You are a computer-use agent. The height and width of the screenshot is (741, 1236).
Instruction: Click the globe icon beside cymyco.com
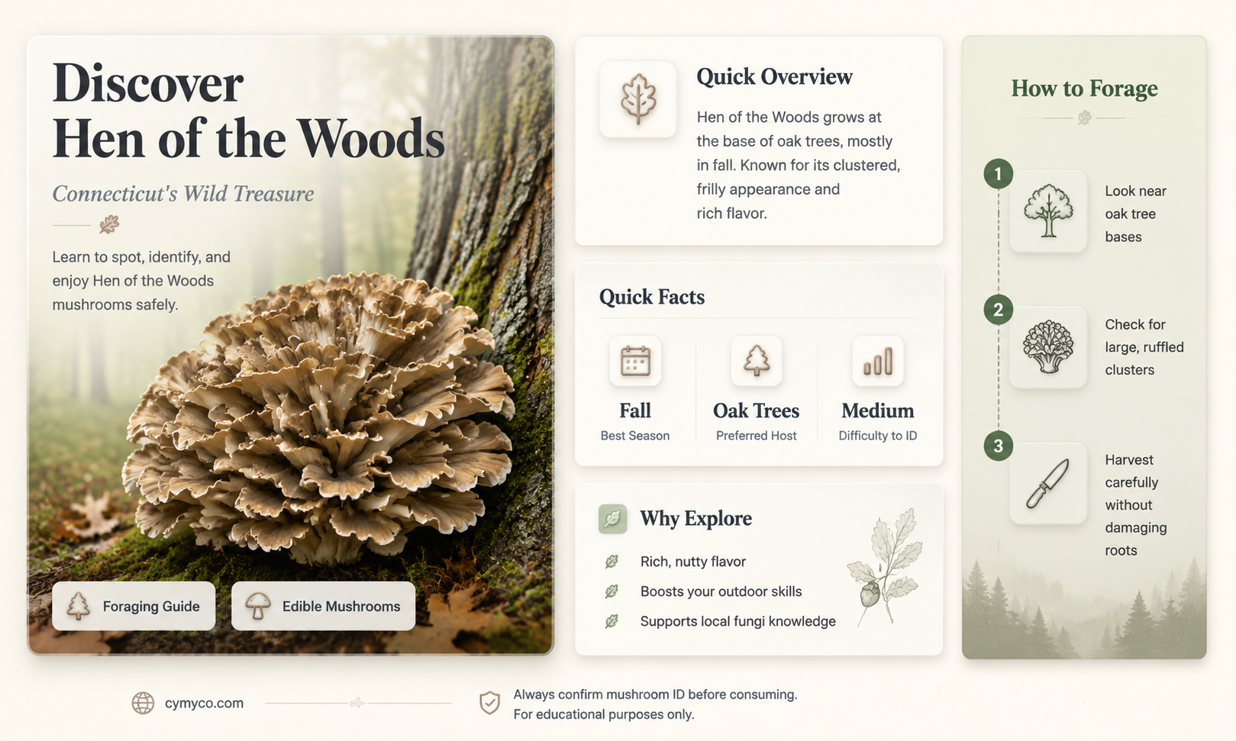coord(143,703)
